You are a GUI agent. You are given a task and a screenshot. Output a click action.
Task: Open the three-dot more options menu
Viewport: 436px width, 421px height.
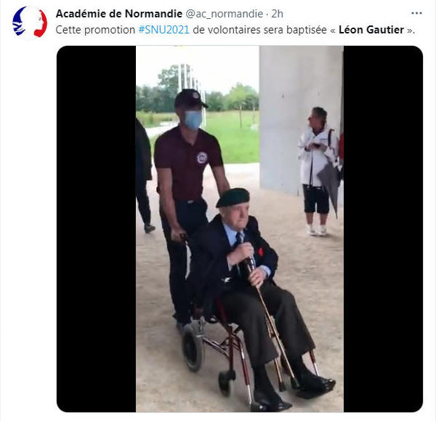pyautogui.click(x=416, y=13)
